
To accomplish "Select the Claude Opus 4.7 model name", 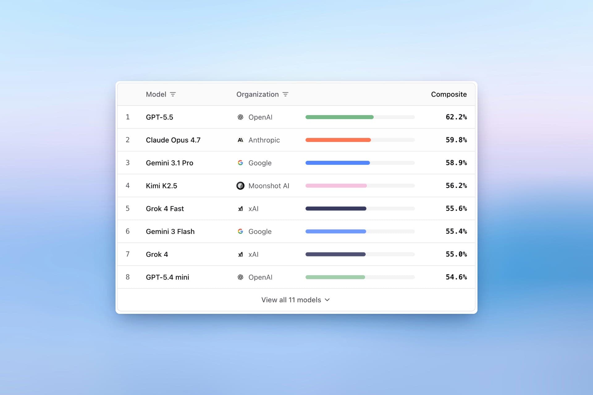I will pyautogui.click(x=173, y=140).
